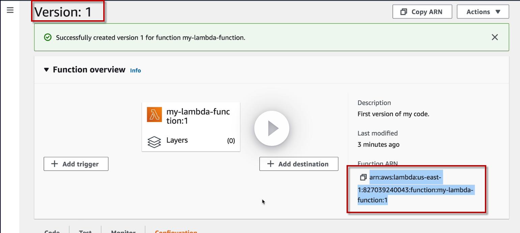Viewport: 520px width, 233px height.
Task: Switch to the Test tab
Action: tap(85, 231)
